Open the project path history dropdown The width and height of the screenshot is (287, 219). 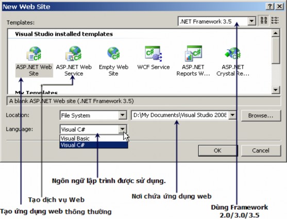tap(232, 115)
